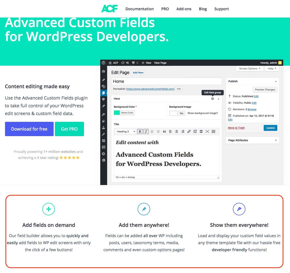The height and width of the screenshot is (273, 290).
Task: Click the Update button
Action: [270, 128]
